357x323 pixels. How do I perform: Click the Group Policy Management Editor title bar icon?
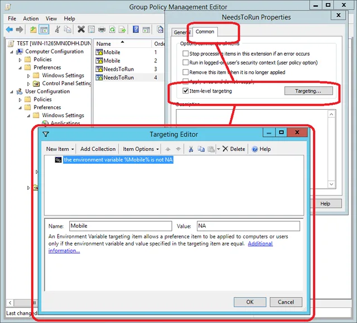(8, 7)
